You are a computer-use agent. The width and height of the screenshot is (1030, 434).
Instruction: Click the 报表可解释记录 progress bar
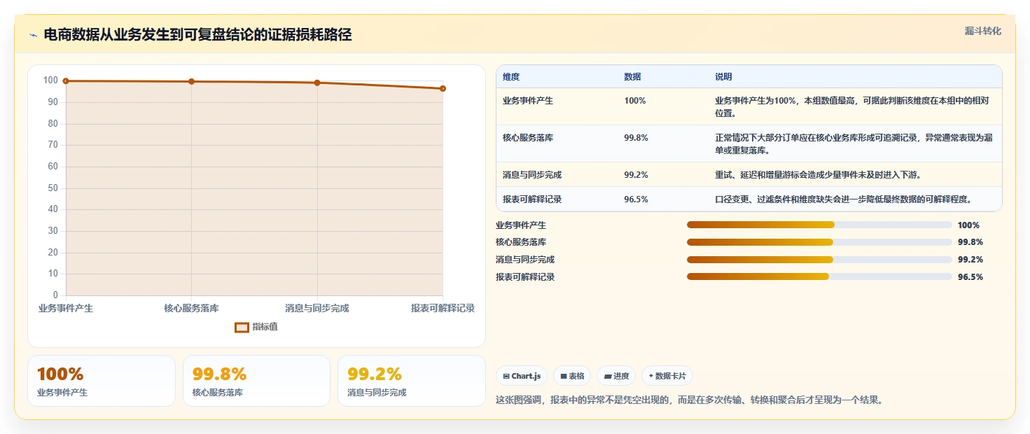coord(819,276)
